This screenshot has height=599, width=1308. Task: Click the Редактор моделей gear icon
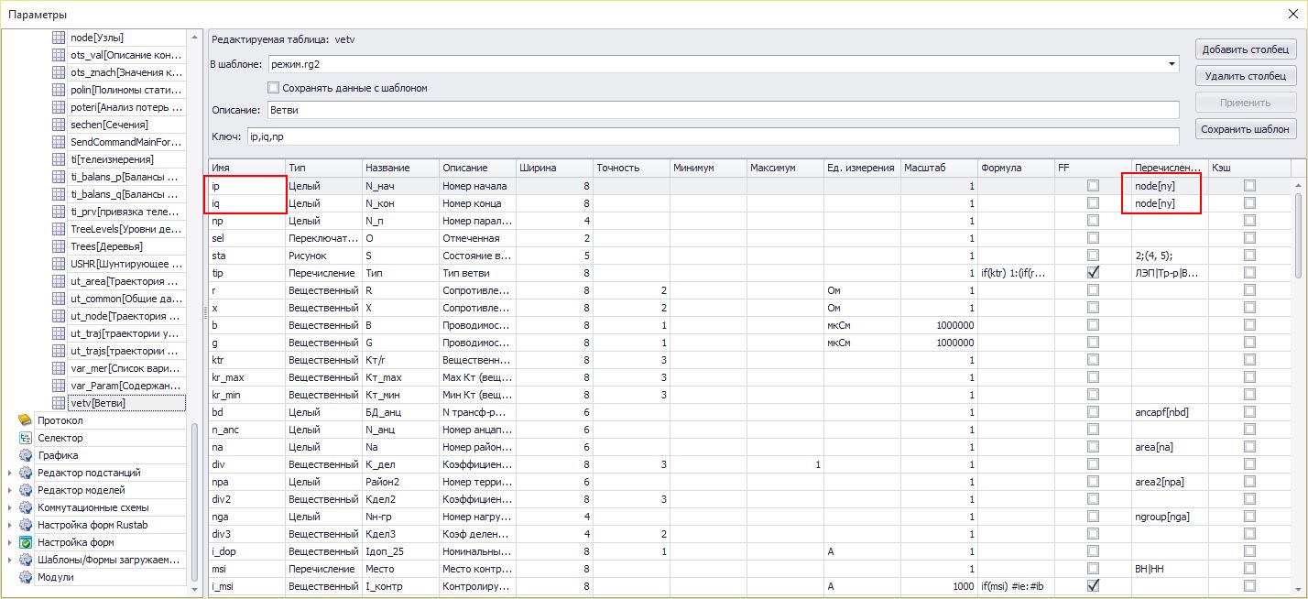[x=26, y=490]
